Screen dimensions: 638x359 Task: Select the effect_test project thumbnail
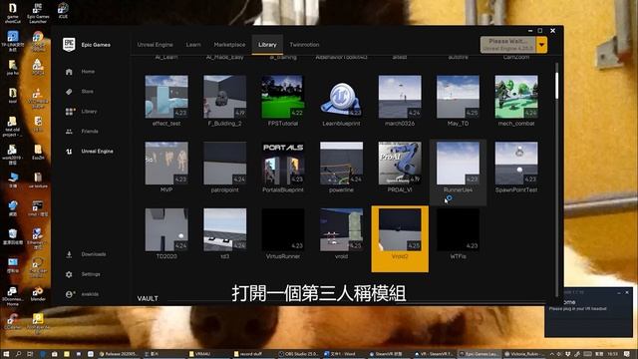tap(166, 97)
